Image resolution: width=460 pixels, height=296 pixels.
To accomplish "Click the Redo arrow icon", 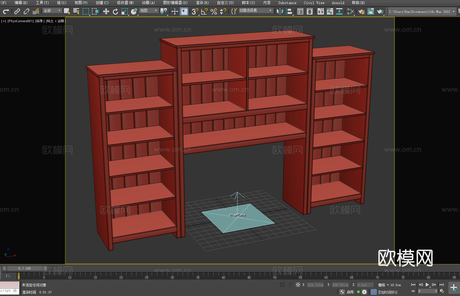I will (x=6, y=11).
